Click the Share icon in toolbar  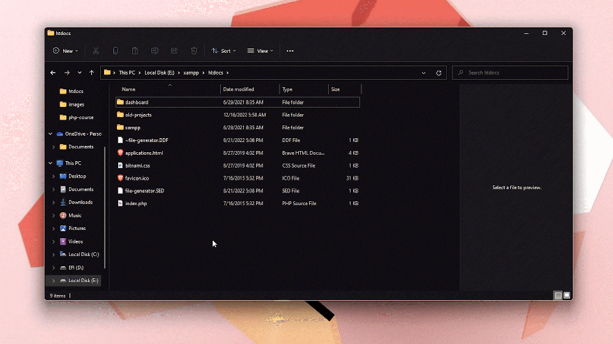[x=174, y=51]
